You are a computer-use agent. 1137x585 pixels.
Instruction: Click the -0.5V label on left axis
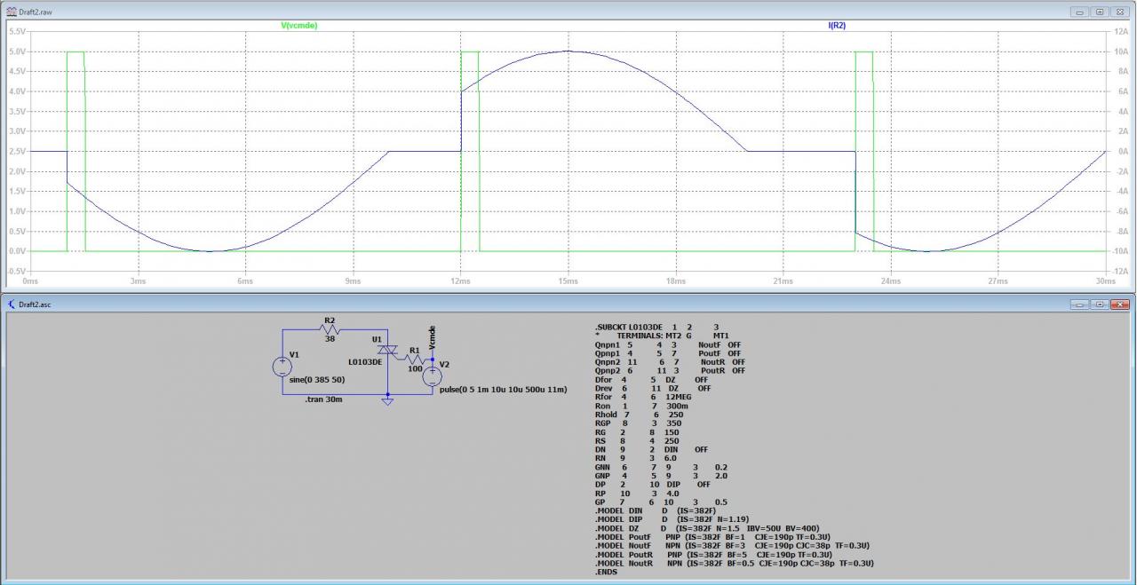17,270
